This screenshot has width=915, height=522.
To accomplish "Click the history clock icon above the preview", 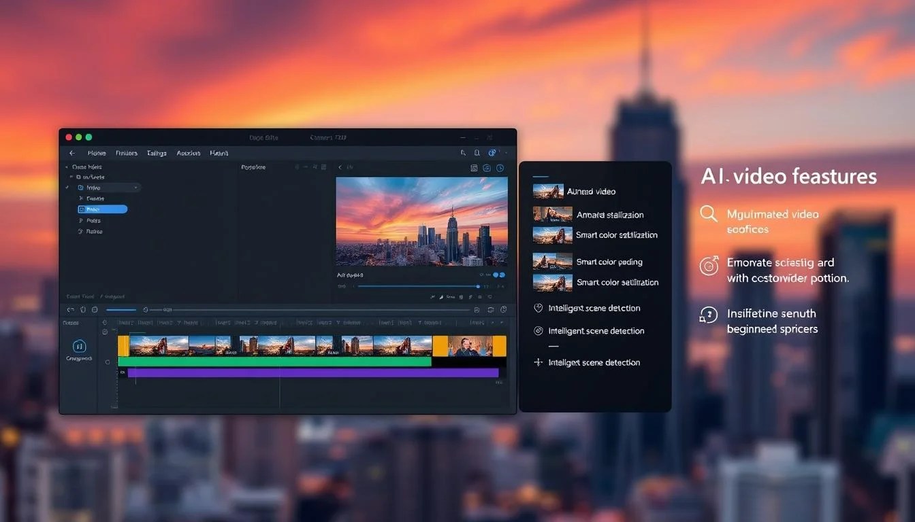I will coord(500,167).
